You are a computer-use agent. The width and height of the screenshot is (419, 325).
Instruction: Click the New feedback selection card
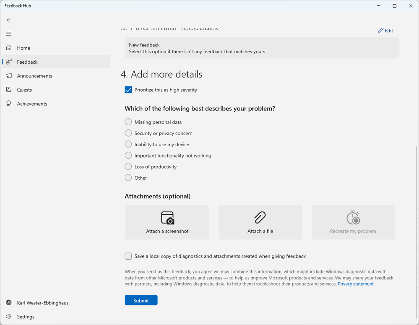pos(262,48)
